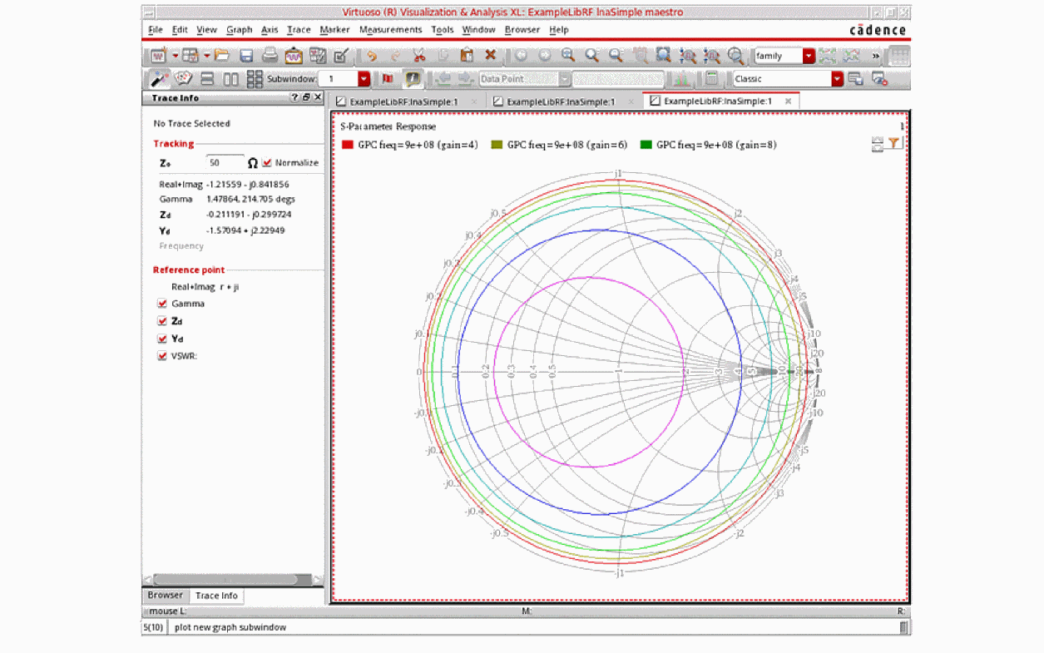Click the Zo impedance input field
The width and height of the screenshot is (1044, 653).
tap(225, 163)
